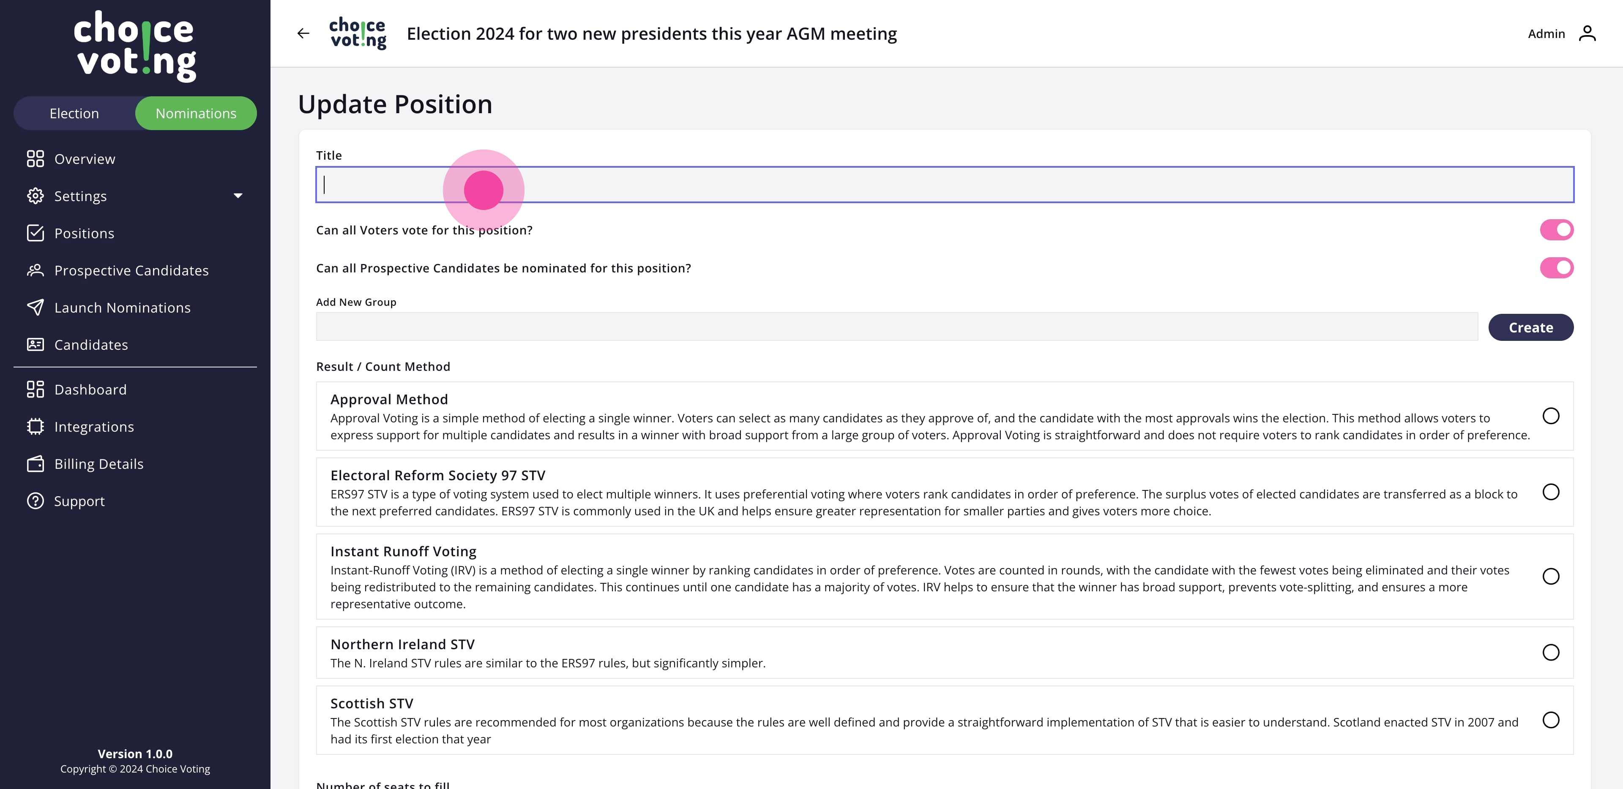Open Candidates in the sidebar menu
Image resolution: width=1623 pixels, height=789 pixels.
(91, 344)
